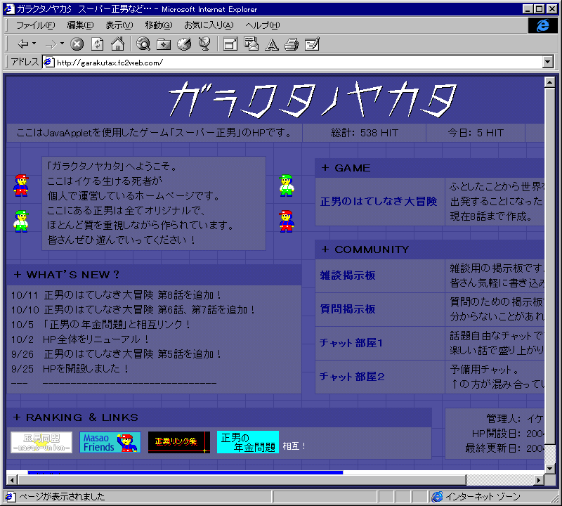Open the ヘルプ menu
The width and height of the screenshot is (562, 506).
[x=262, y=25]
